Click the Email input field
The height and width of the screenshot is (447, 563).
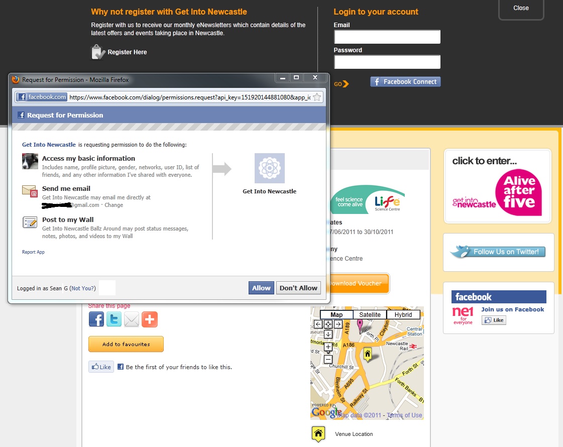[387, 37]
